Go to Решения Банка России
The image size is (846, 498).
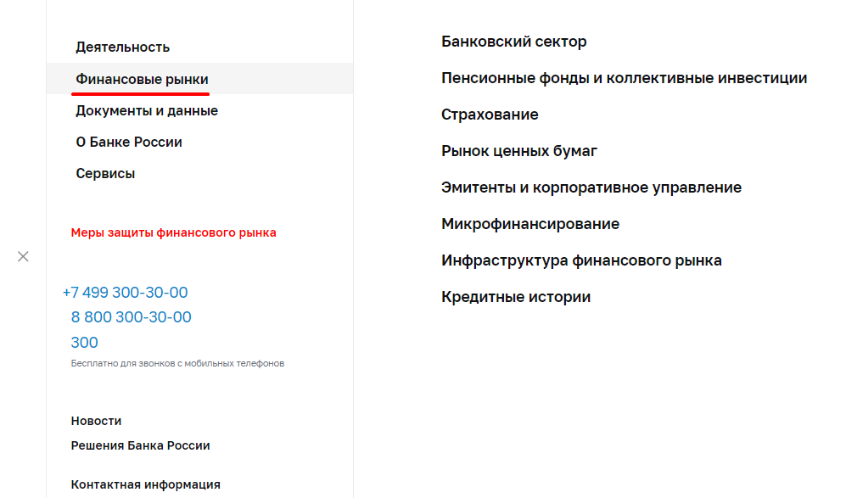point(140,445)
